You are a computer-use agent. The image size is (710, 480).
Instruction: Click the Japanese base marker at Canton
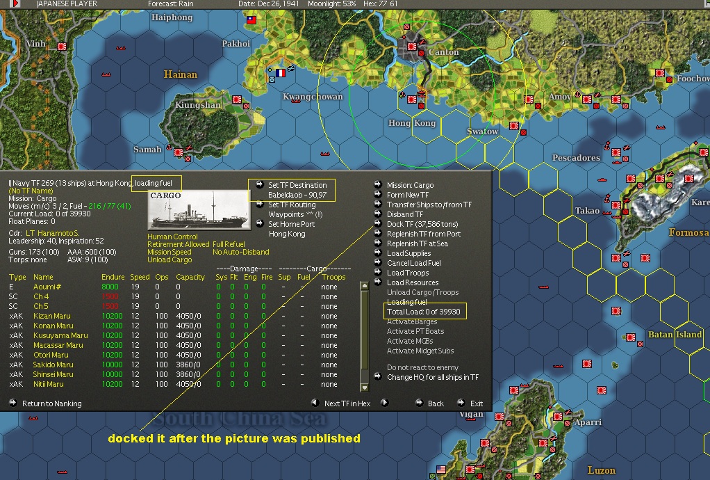(x=411, y=46)
